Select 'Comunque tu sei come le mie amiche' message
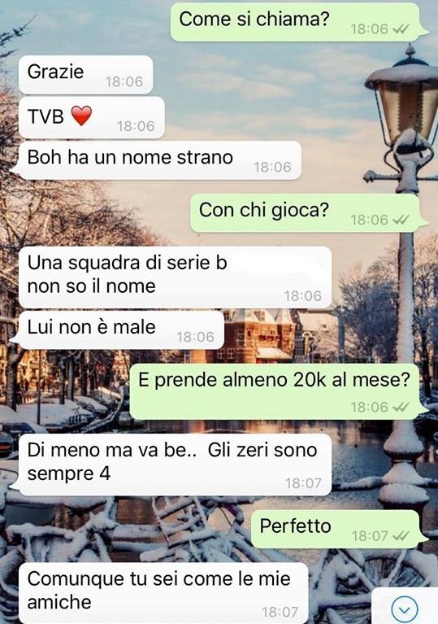Image resolution: width=438 pixels, height=624 pixels. pyautogui.click(x=163, y=593)
